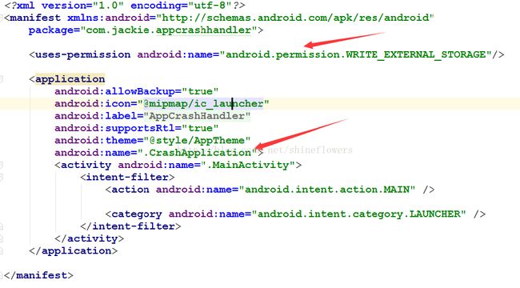
Task: Click the uses-permission tag name
Action: point(82,54)
